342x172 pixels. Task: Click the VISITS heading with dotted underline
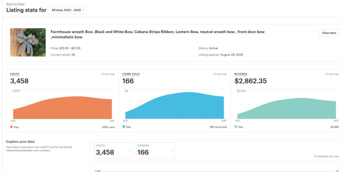[x=15, y=74]
